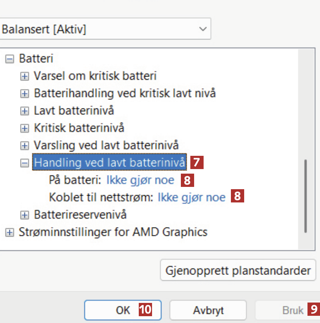
Task: Expand Batterihandling ved kritisk lavt nivå
Action: [25, 93]
